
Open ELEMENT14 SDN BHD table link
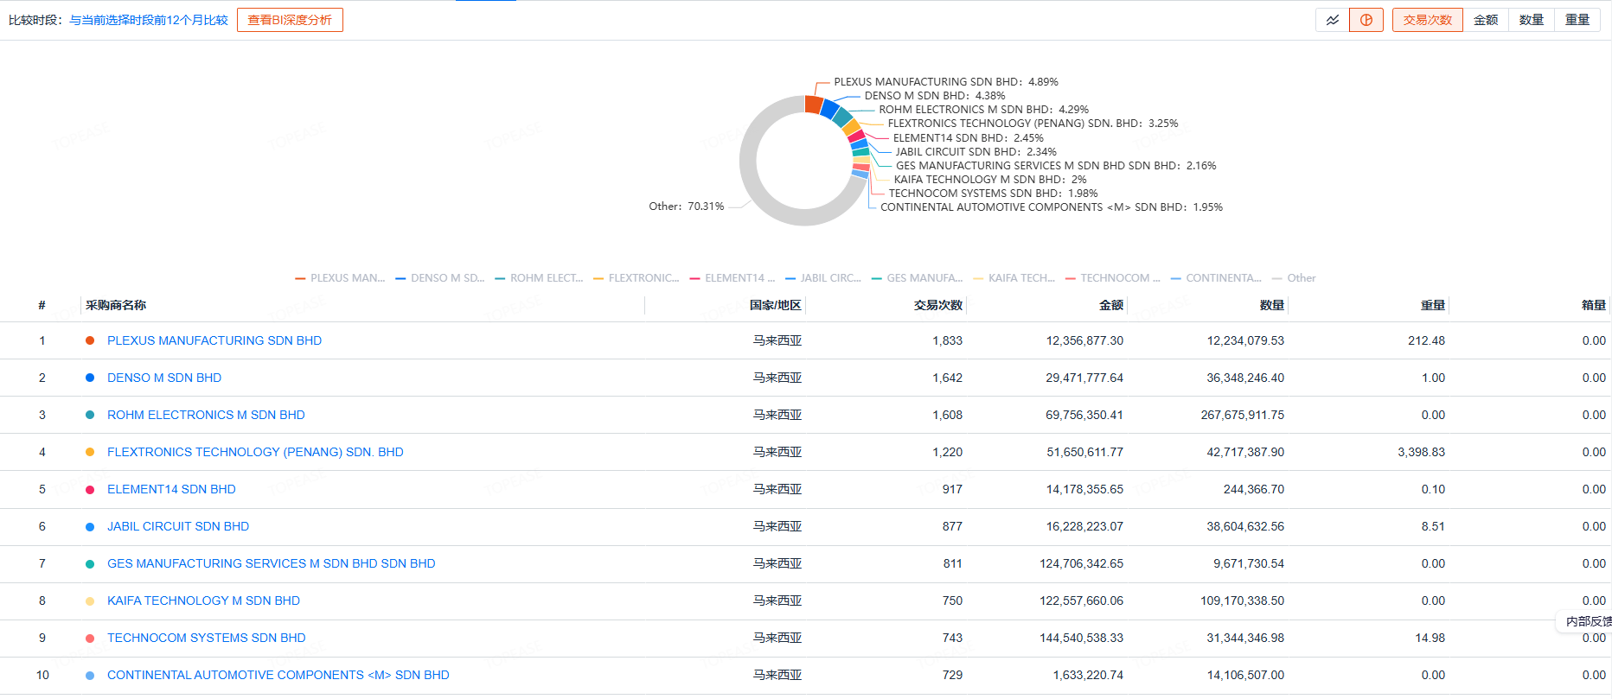[171, 489]
